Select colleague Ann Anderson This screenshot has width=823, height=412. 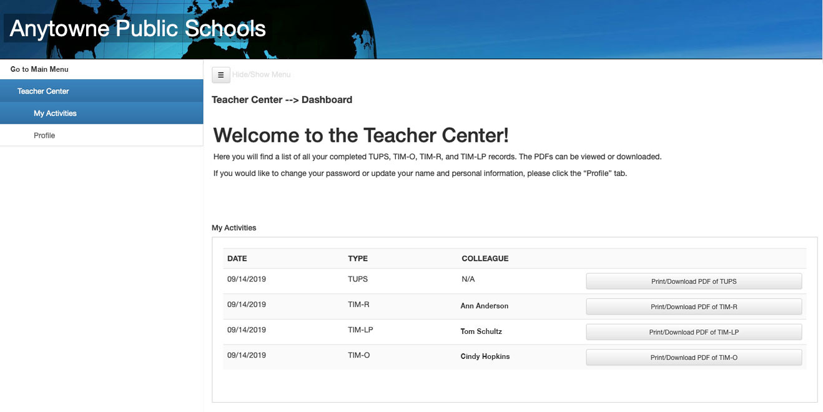pos(485,306)
